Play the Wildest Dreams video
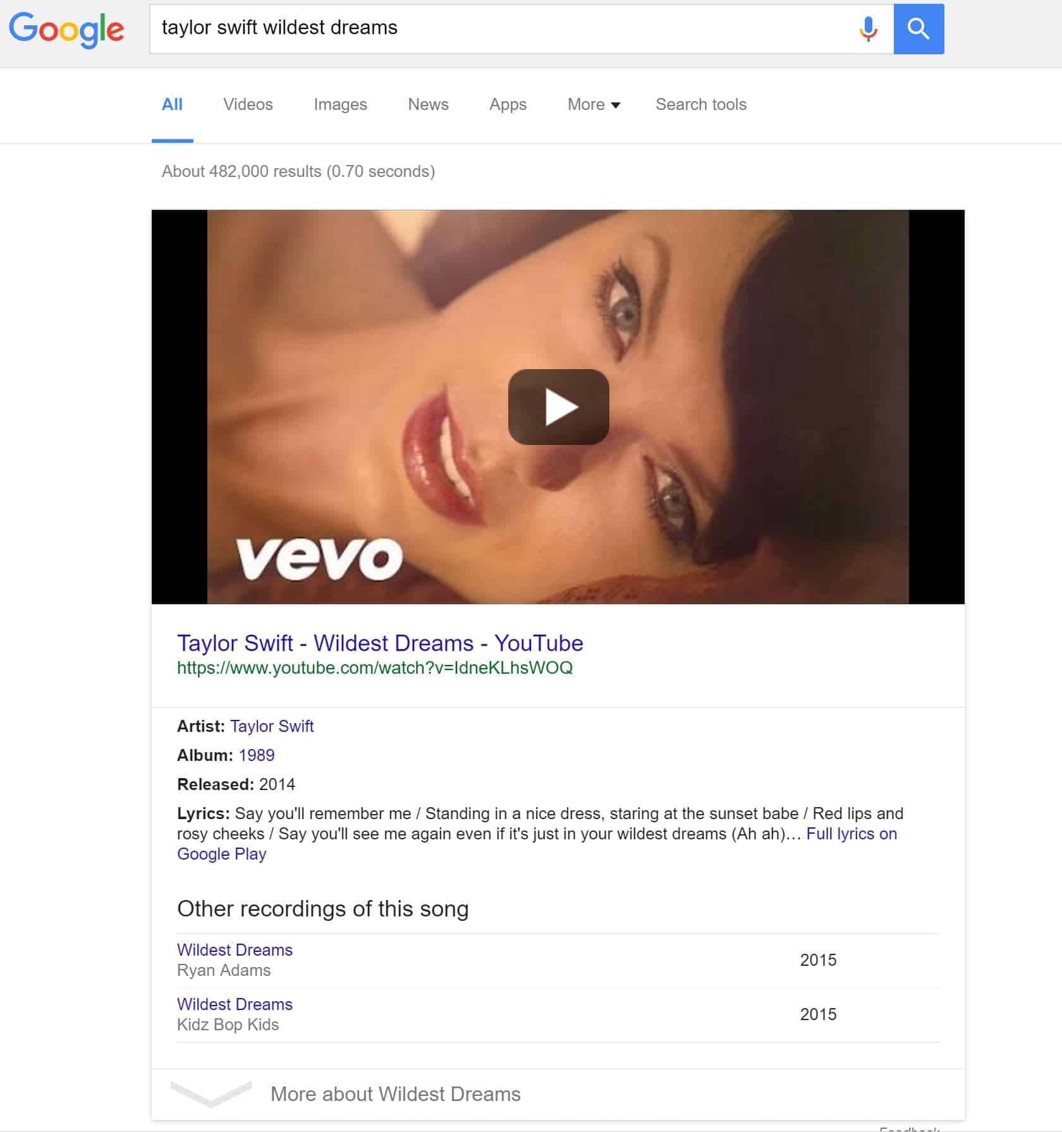Image resolution: width=1062 pixels, height=1132 pixels. click(558, 407)
